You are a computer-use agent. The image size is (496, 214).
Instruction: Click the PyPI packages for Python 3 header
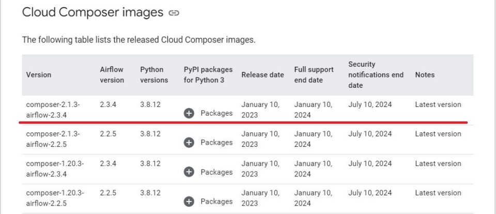point(208,75)
